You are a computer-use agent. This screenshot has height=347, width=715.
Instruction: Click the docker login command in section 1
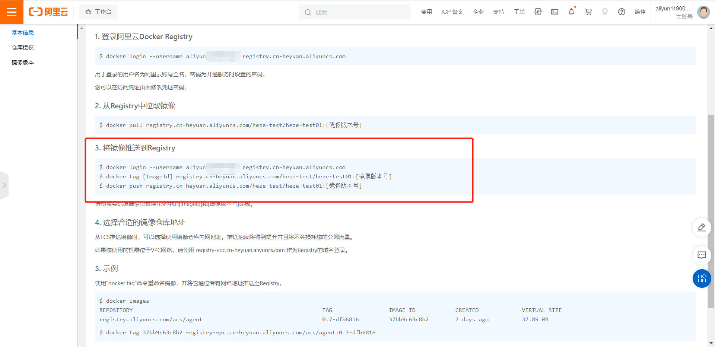222,56
